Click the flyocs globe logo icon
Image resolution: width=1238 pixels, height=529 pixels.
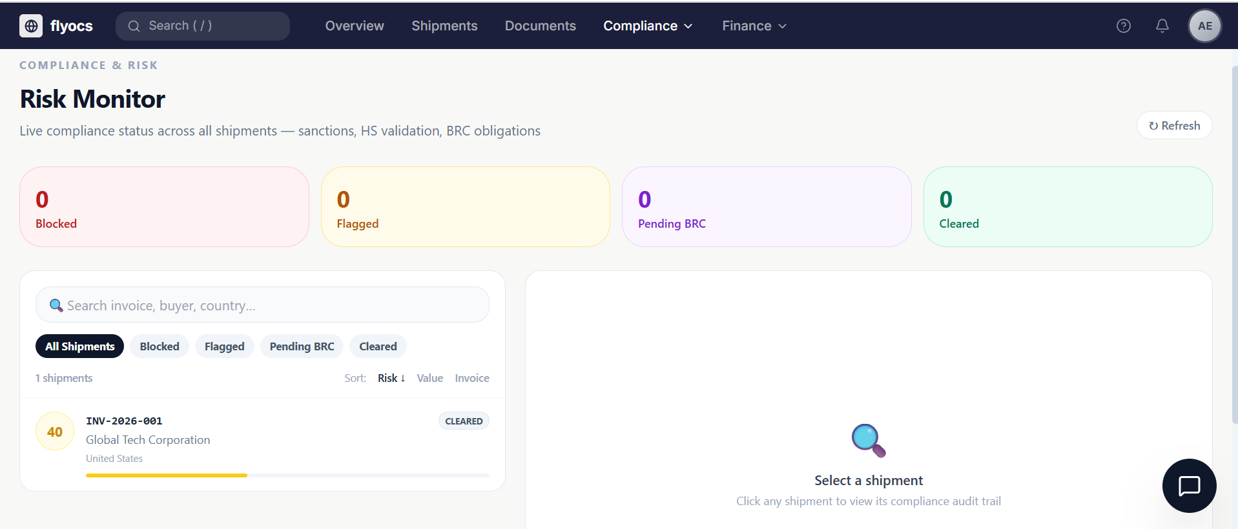(x=31, y=26)
